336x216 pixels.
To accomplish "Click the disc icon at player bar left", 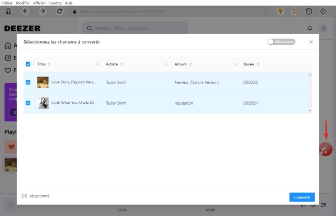I will [x=11, y=205].
